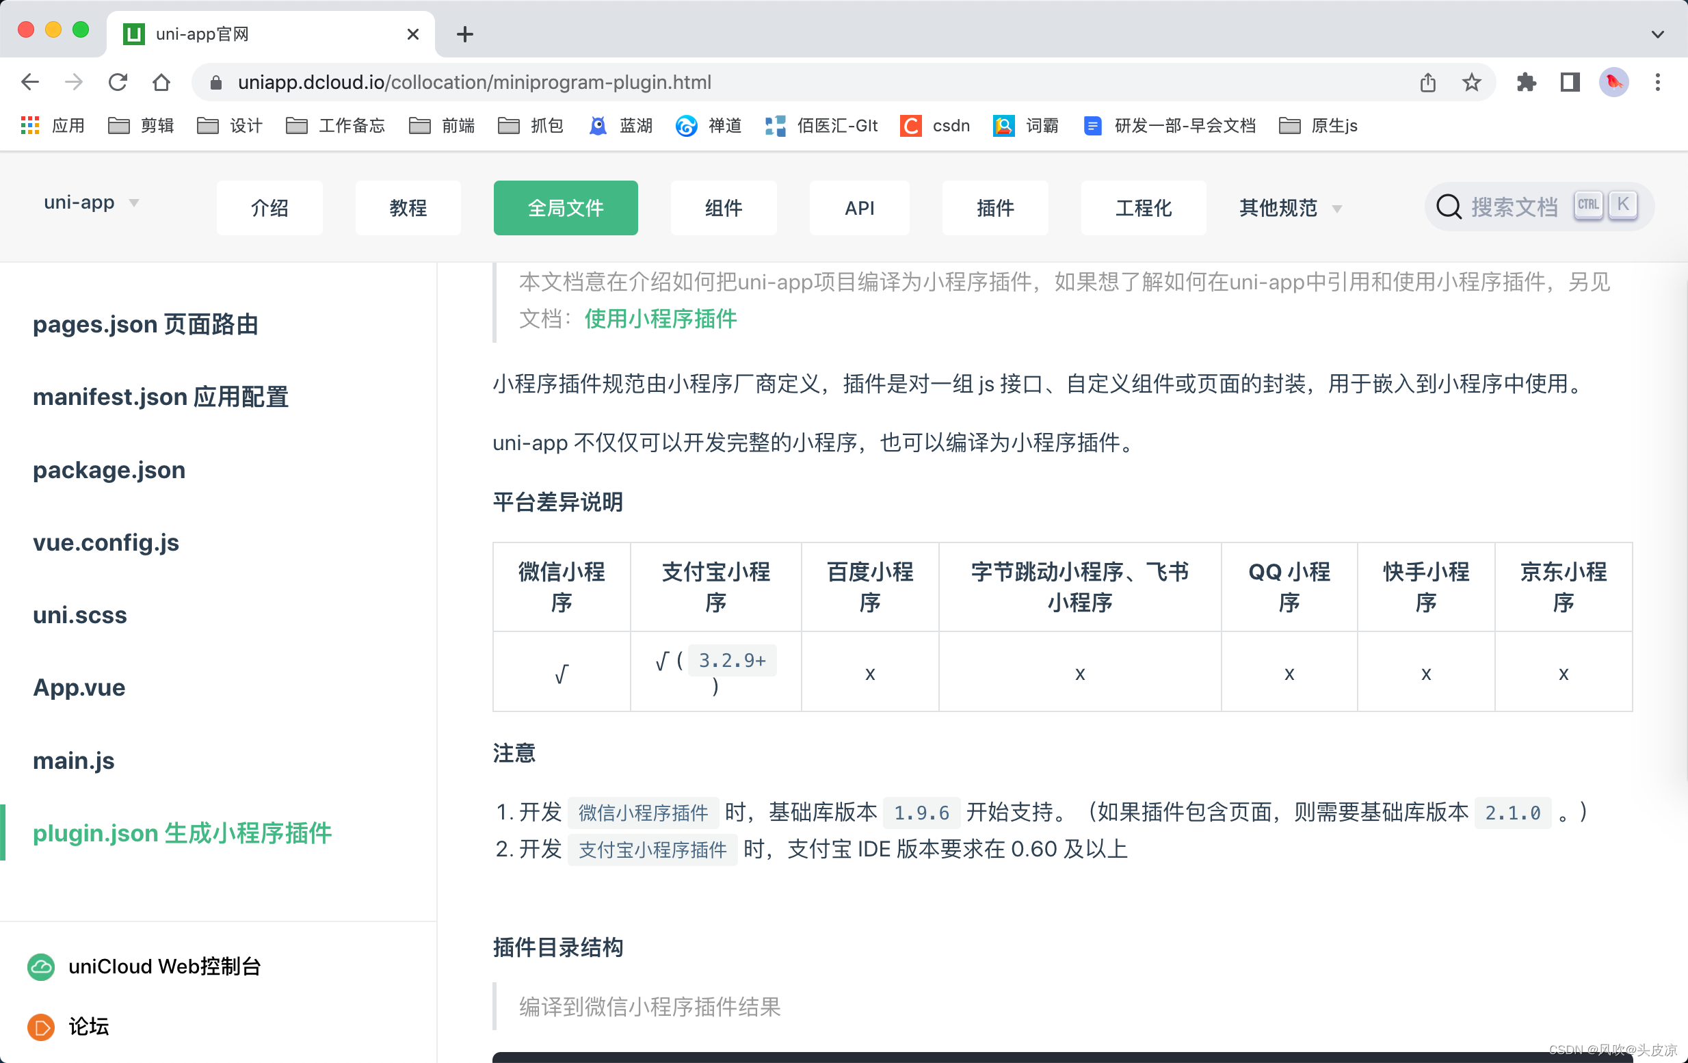Bookmark page with star icon
The width and height of the screenshot is (1688, 1063).
pyautogui.click(x=1471, y=82)
